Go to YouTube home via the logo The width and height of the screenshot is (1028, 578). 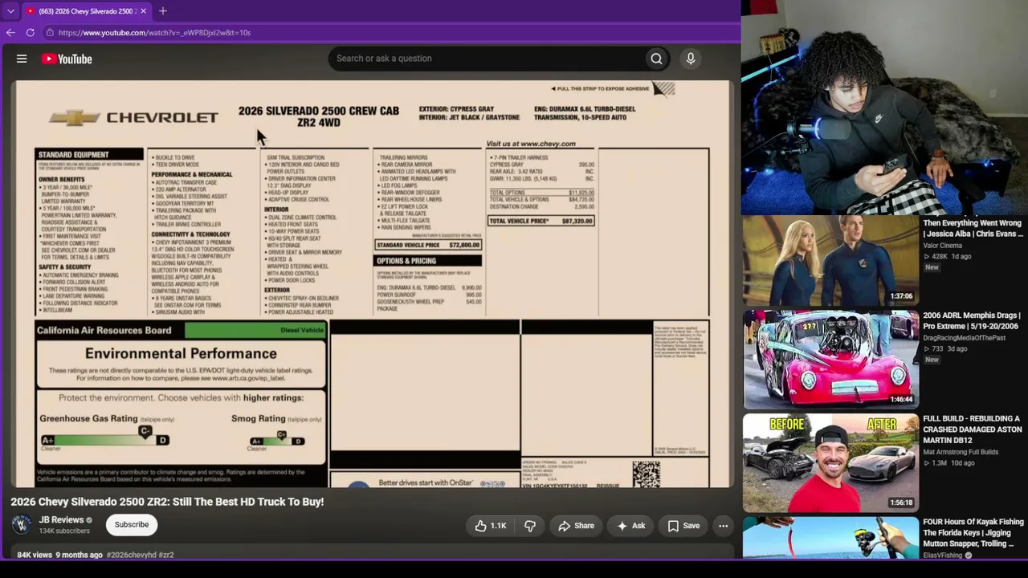(x=67, y=59)
